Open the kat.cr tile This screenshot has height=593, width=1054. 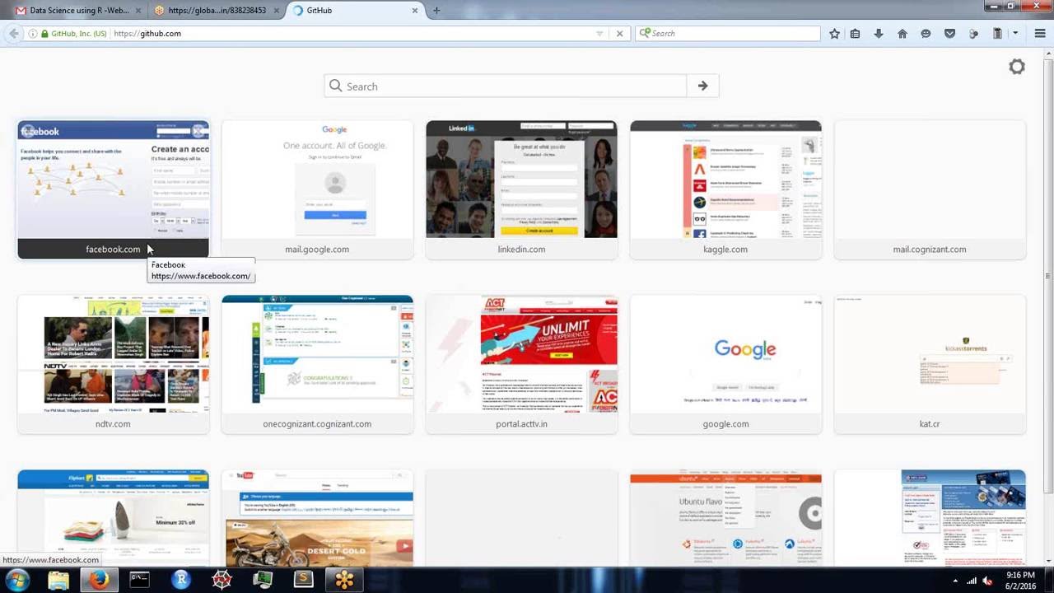(x=930, y=364)
